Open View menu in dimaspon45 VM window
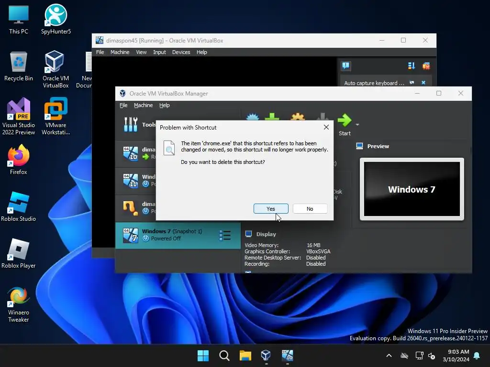Image resolution: width=490 pixels, height=367 pixels. [x=141, y=52]
